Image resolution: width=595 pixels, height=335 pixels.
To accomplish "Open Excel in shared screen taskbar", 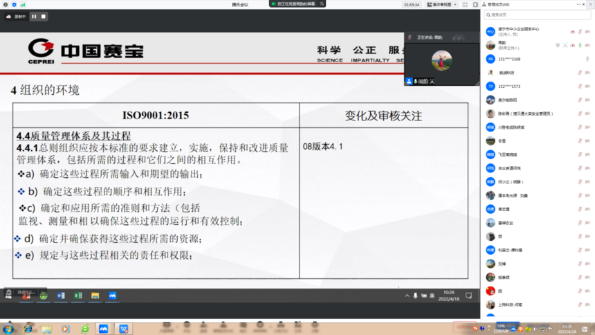I will (77, 296).
